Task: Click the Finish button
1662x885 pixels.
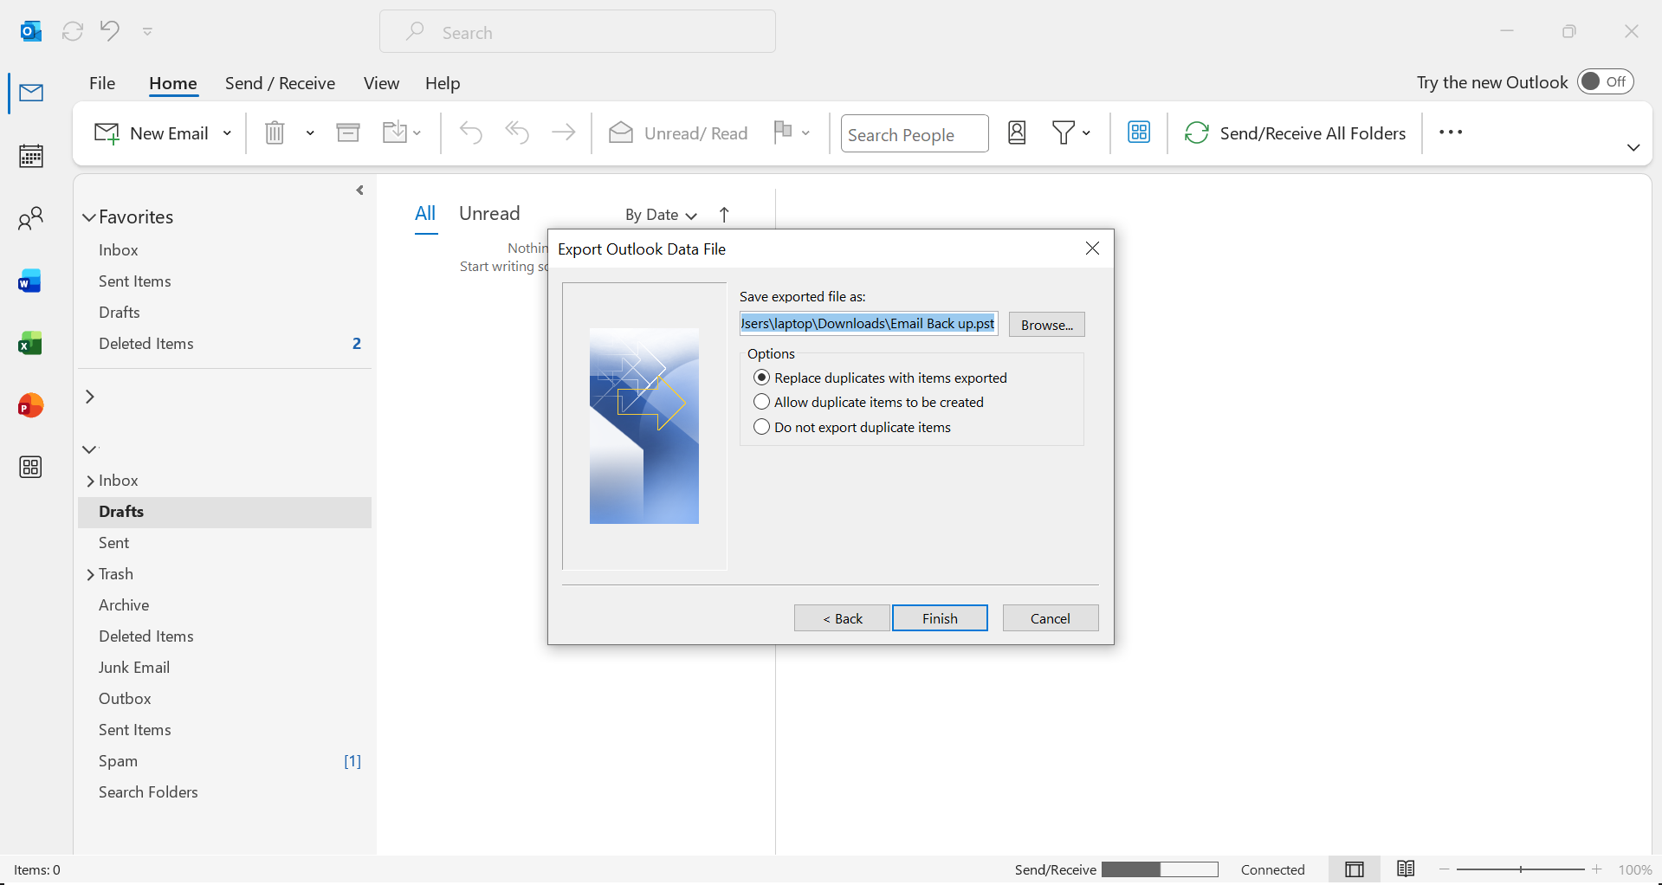Action: point(940,618)
